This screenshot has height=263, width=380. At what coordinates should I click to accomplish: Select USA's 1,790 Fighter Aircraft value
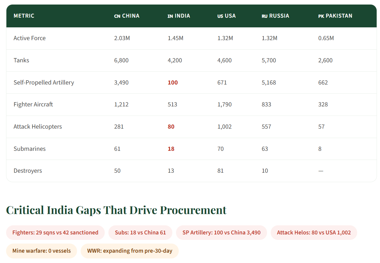(224, 105)
